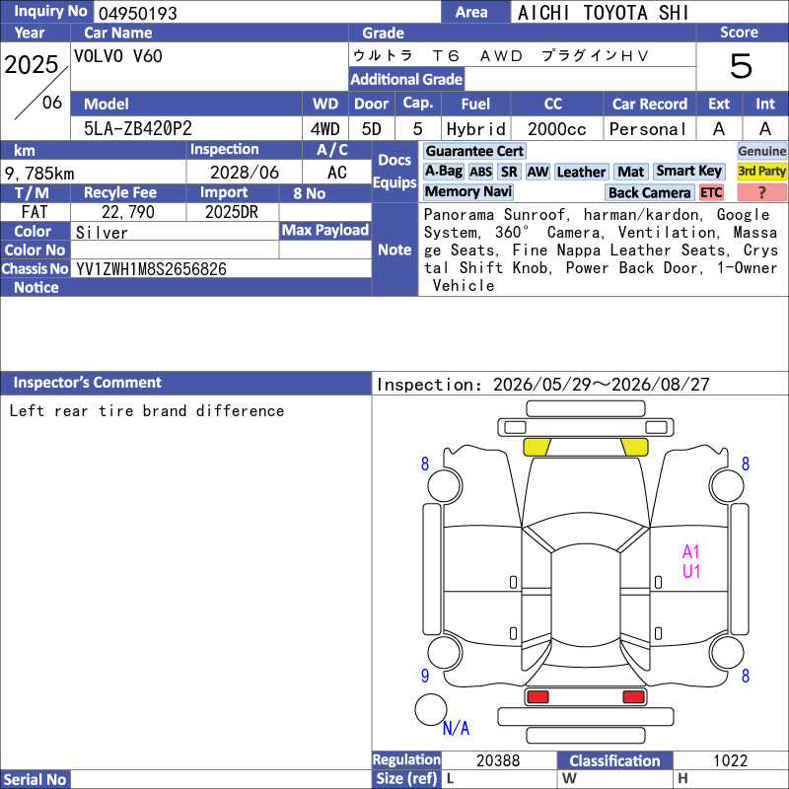Viewport: 789px width, 789px height.
Task: Click the Silver color value
Action: pos(102,233)
